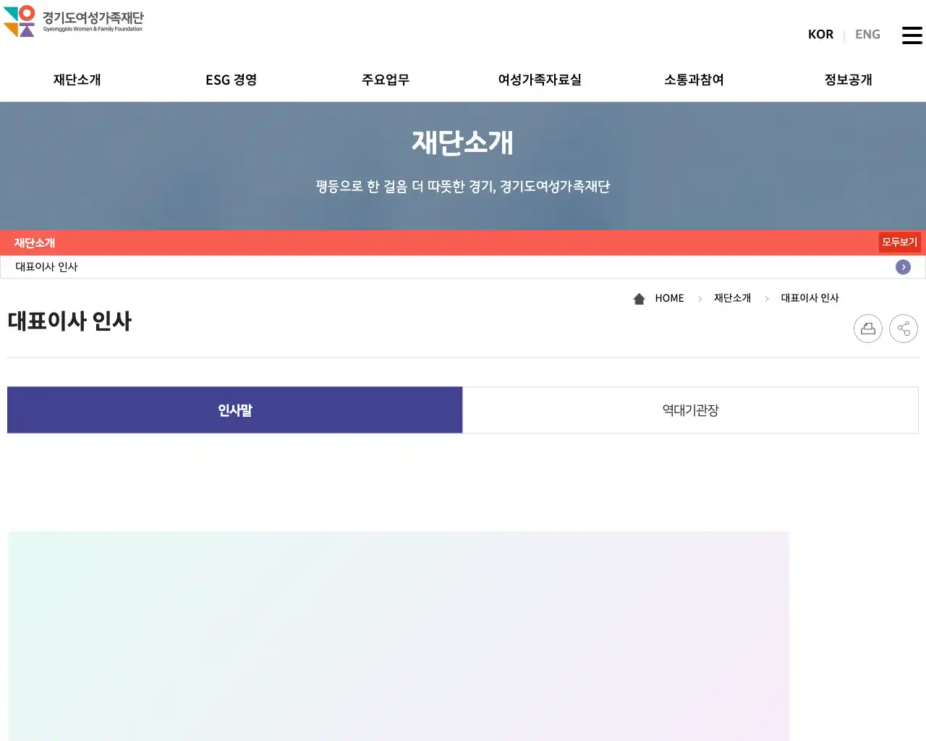This screenshot has width=926, height=741.
Task: Click HOME breadcrumb link
Action: pos(669,298)
